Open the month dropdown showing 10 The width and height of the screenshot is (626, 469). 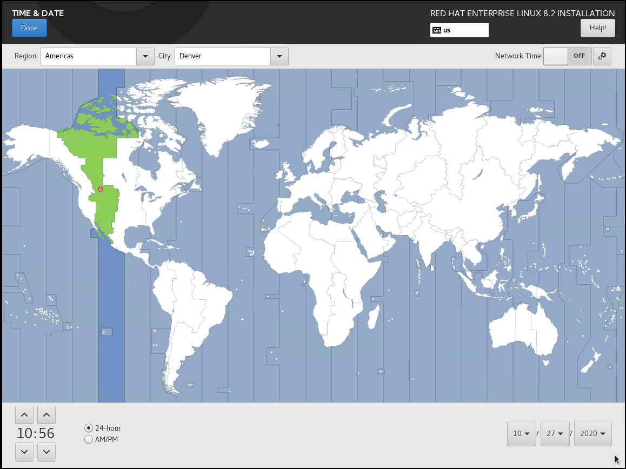click(521, 433)
